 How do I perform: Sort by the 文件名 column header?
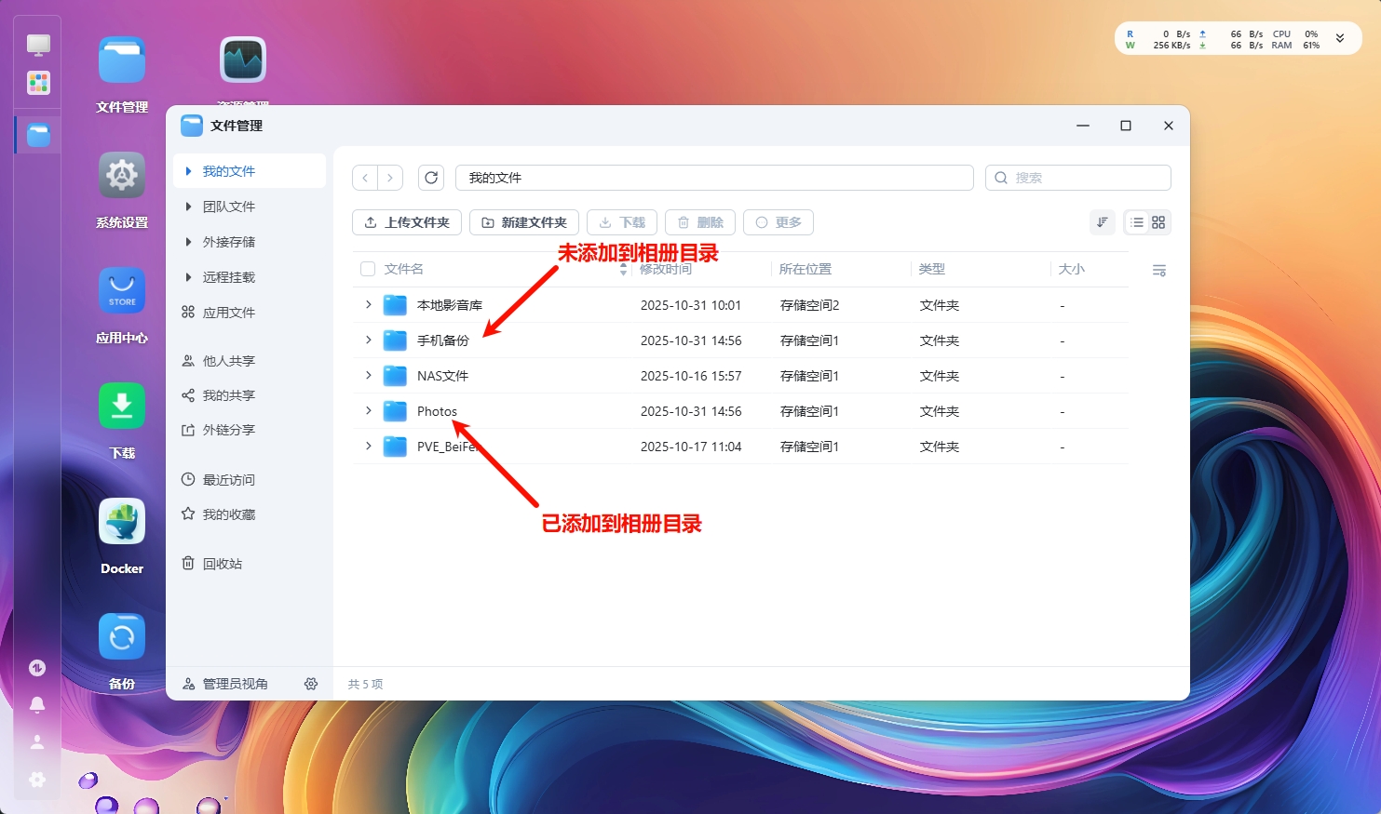pos(404,269)
